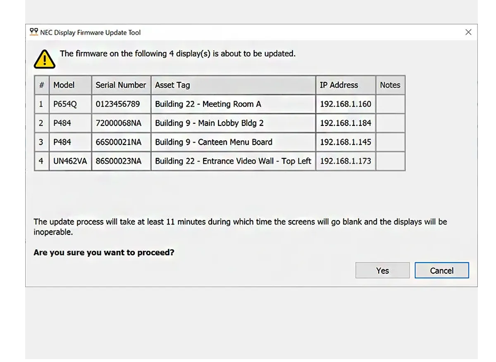This screenshot has height=362, width=496.
Task: Select serial number 66S00021NA
Action: tap(121, 142)
